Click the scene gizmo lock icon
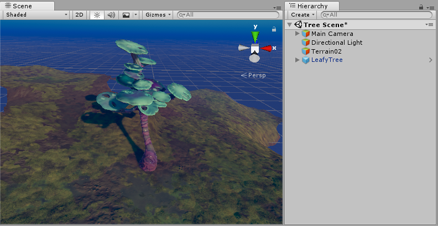The image size is (438, 226). (274, 29)
